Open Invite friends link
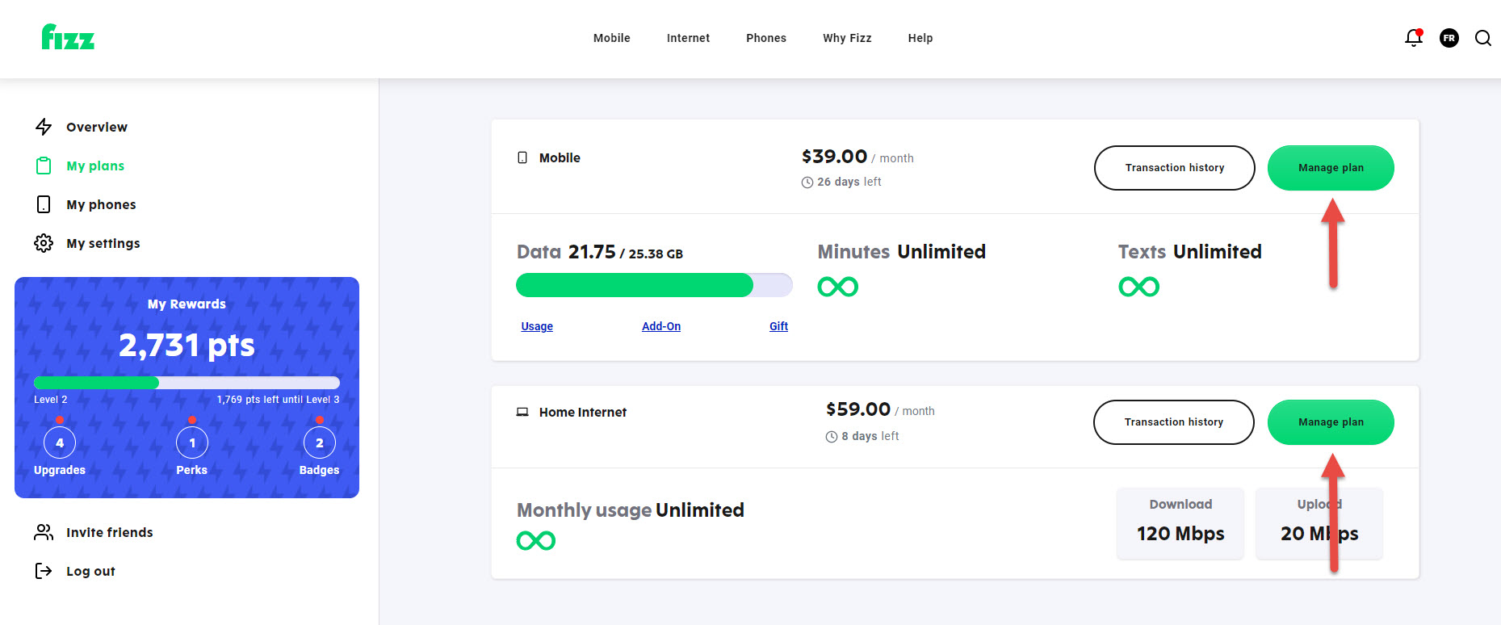 (110, 532)
